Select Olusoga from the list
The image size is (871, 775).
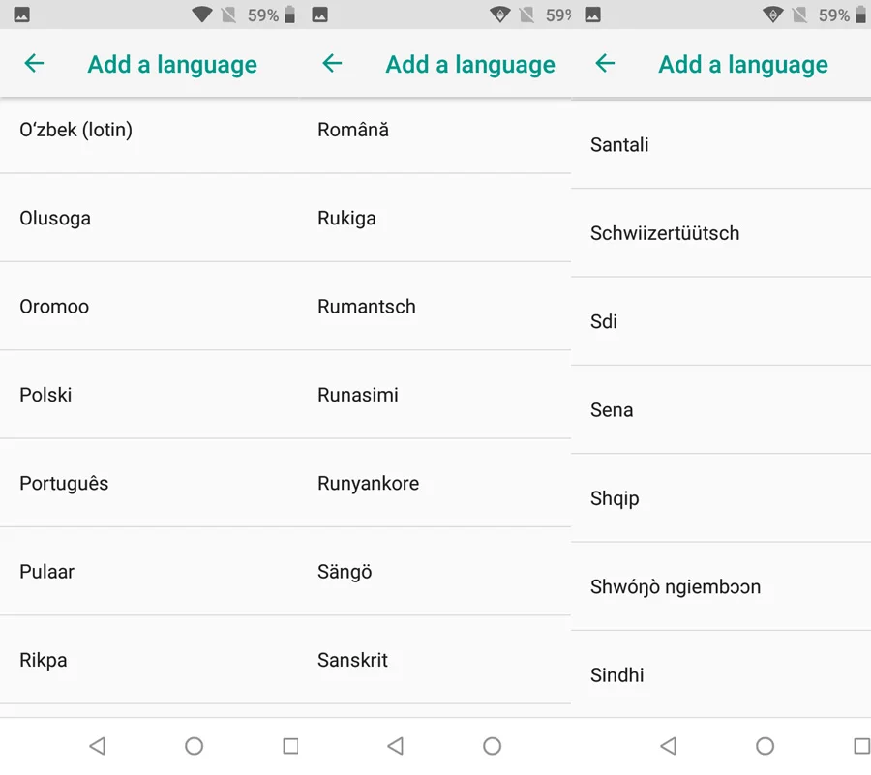coord(149,218)
